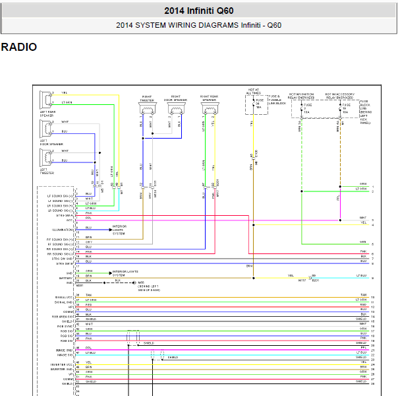Click the RADIO section heading
Image resolution: width=398 pixels, height=396 pixels.
(x=19, y=47)
